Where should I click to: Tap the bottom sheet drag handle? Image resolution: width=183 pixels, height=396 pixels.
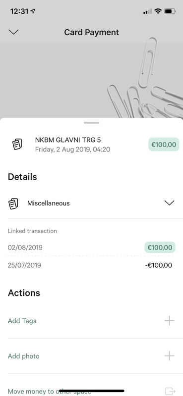coord(92,123)
